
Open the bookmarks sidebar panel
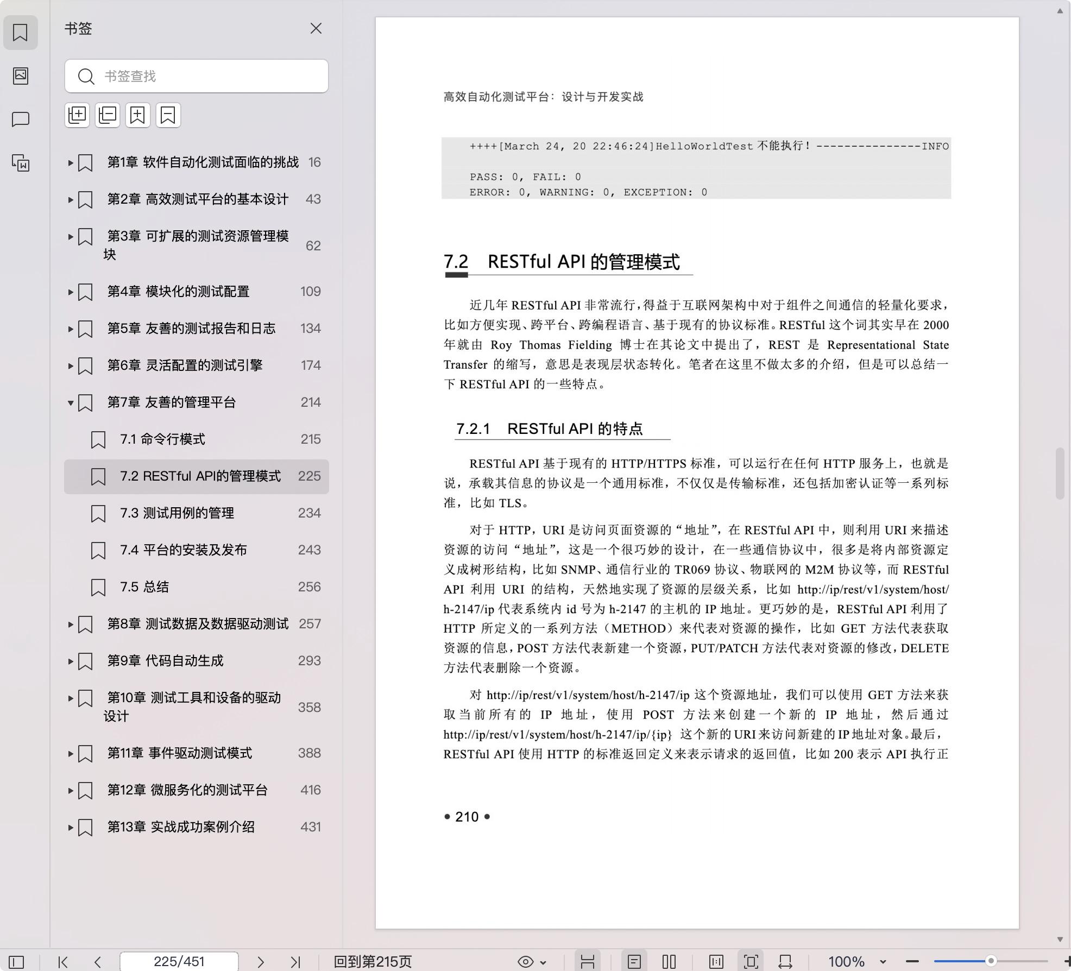coord(20,33)
